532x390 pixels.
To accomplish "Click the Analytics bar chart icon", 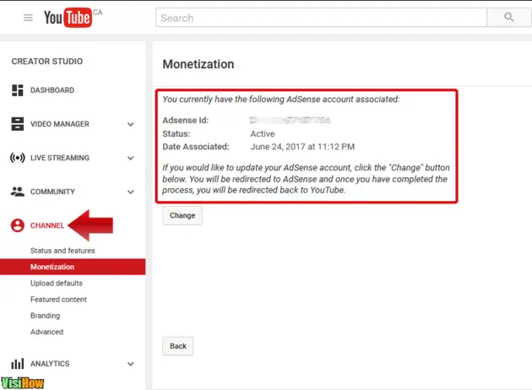I will (x=17, y=364).
